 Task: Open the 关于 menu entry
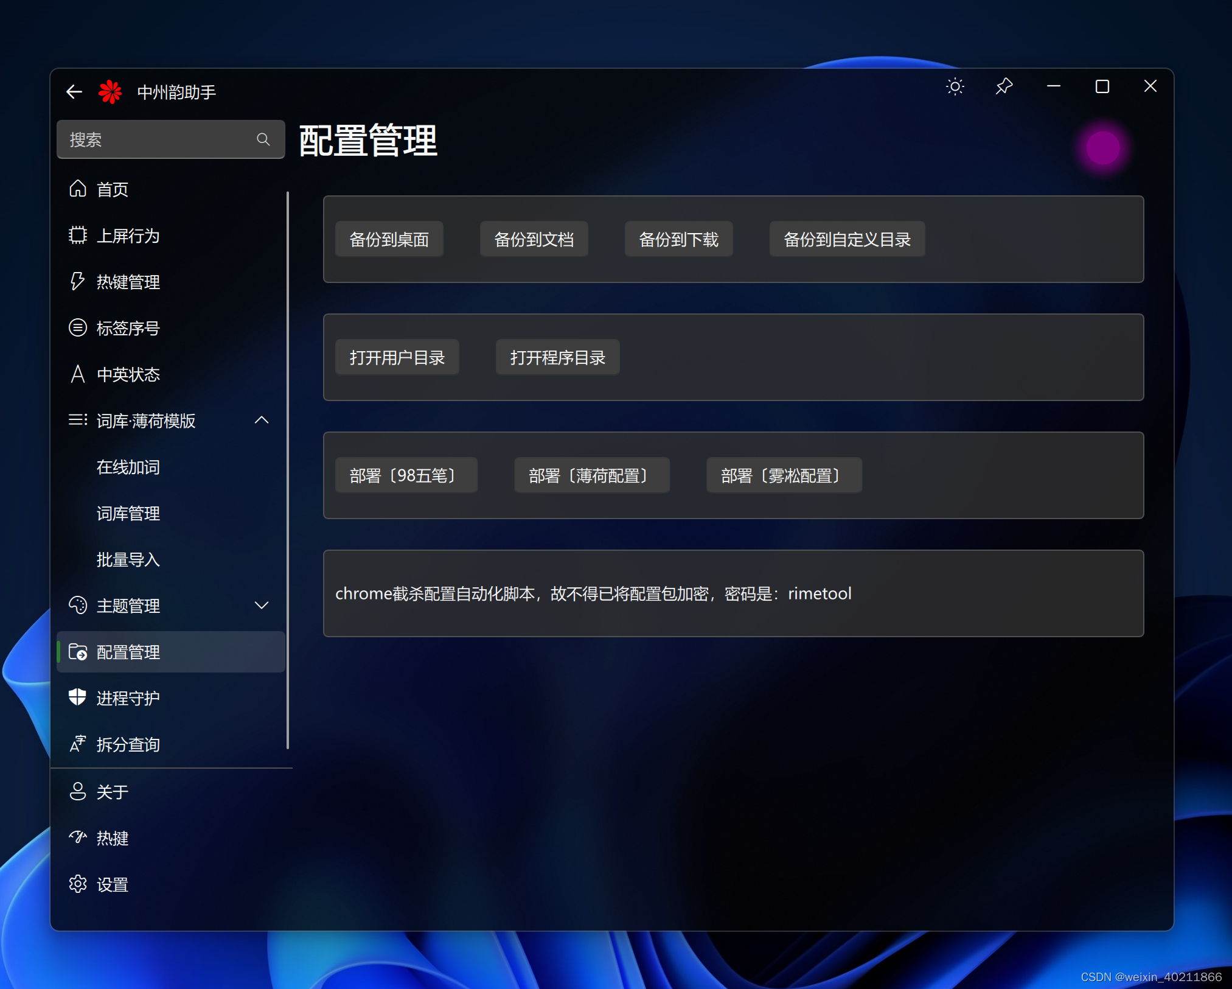(113, 792)
